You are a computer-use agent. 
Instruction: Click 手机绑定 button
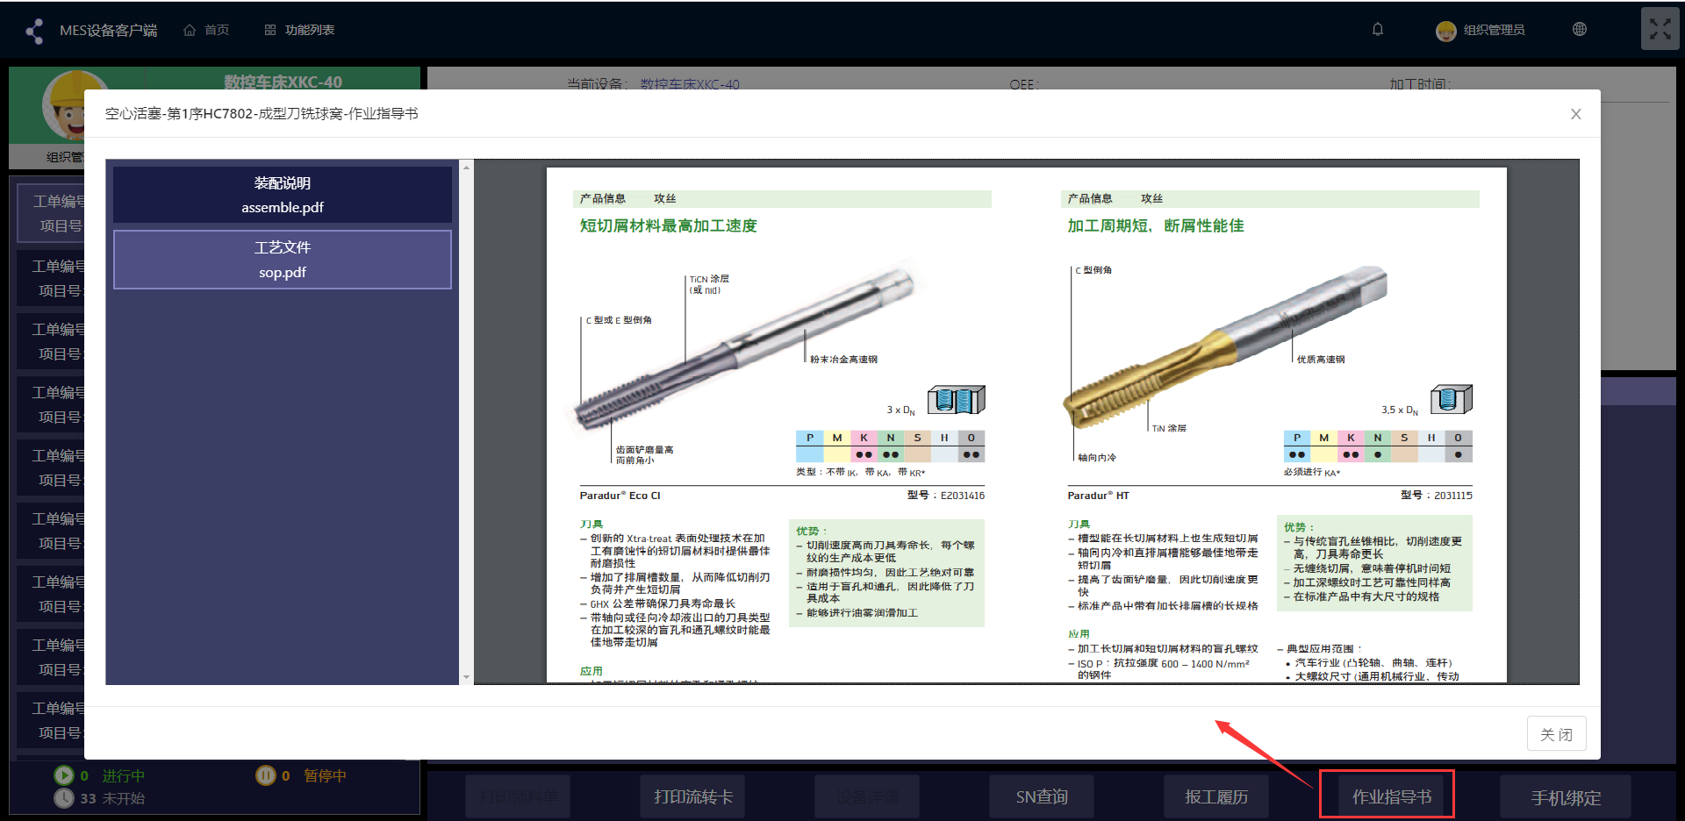[1566, 797]
